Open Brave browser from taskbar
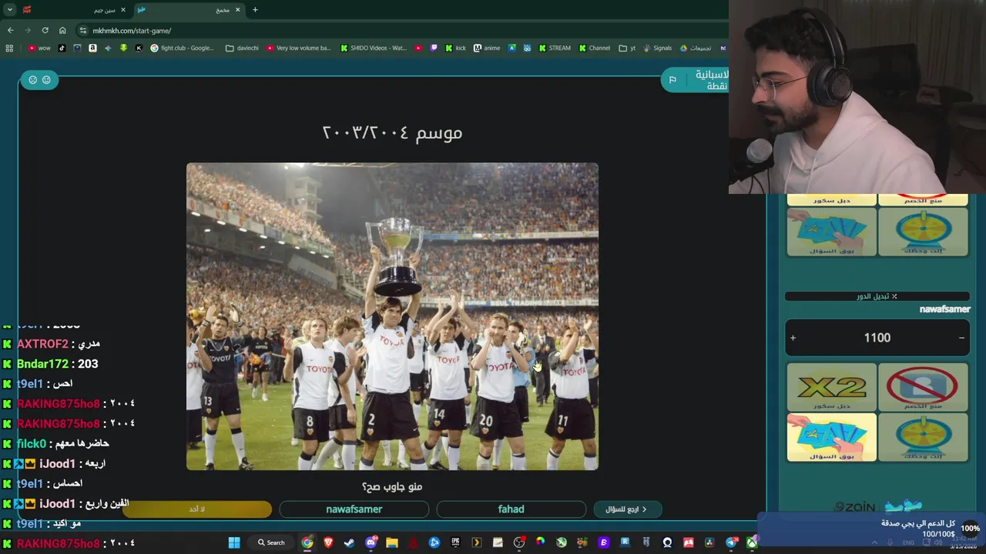Screen dimensions: 986x554 [329, 542]
